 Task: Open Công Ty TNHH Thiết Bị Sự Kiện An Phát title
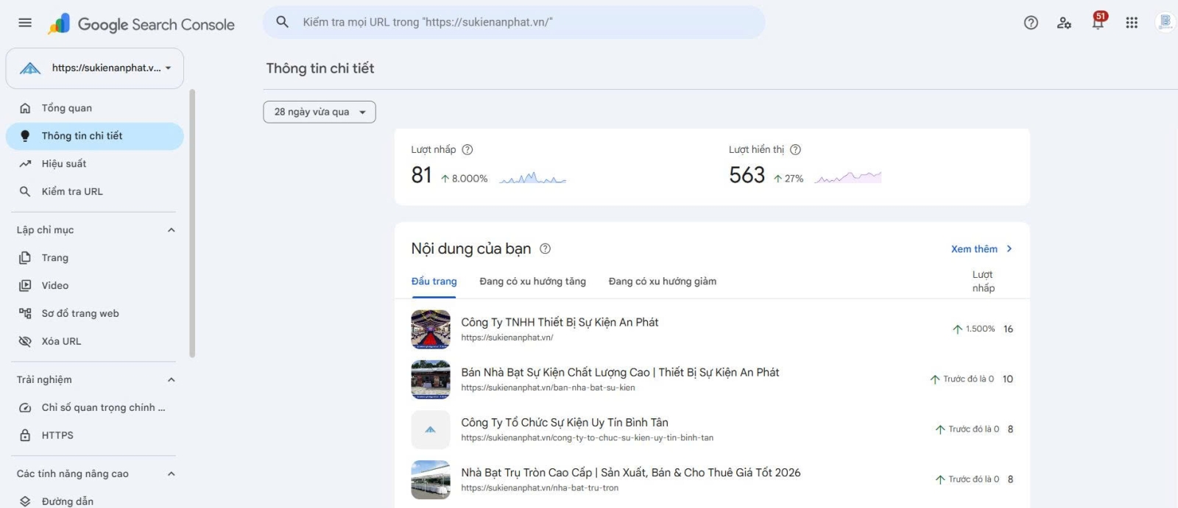point(560,323)
